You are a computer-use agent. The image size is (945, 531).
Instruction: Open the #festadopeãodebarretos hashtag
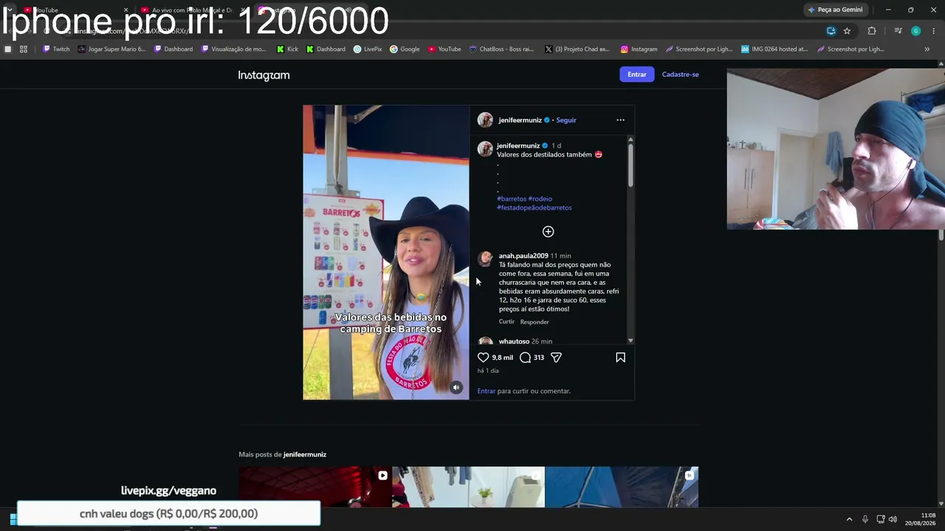coord(535,208)
